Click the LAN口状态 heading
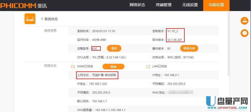The height and width of the screenshot is (112, 251). (159, 67)
